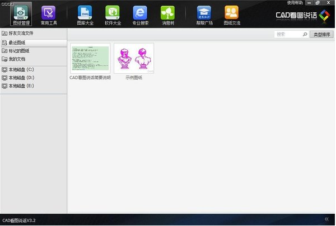This screenshot has height=226, width=336.
Task: Collapse panel with double-chevron in status bar
Action: click(x=326, y=219)
